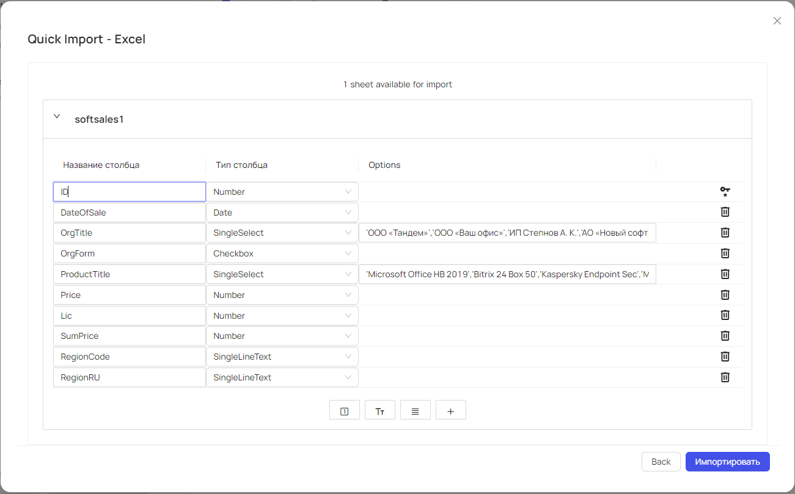
Task: Click the primary key icon for ID
Action: click(725, 192)
